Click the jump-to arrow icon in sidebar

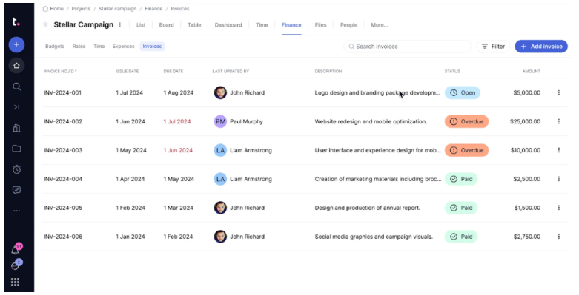click(16, 107)
